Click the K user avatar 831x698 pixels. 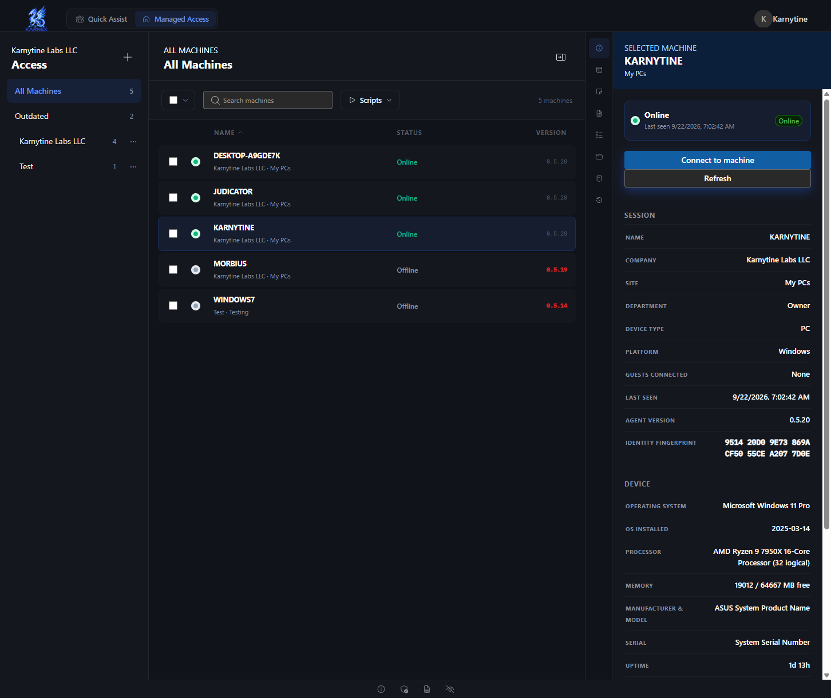pyautogui.click(x=763, y=19)
